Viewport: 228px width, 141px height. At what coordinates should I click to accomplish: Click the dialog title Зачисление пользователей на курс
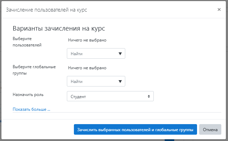46,10
